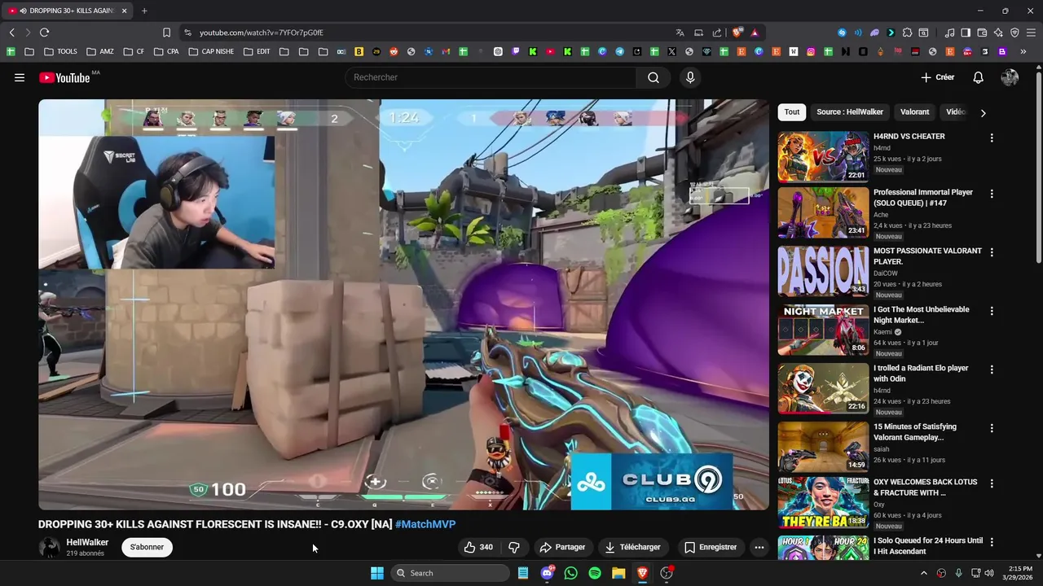Open a new browser tab with plus button
The image size is (1043, 586).
click(x=144, y=11)
